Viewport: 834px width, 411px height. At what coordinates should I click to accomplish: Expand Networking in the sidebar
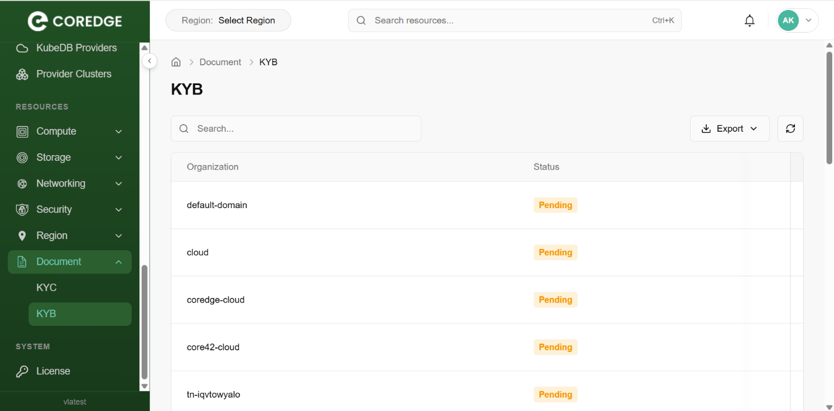(x=70, y=184)
